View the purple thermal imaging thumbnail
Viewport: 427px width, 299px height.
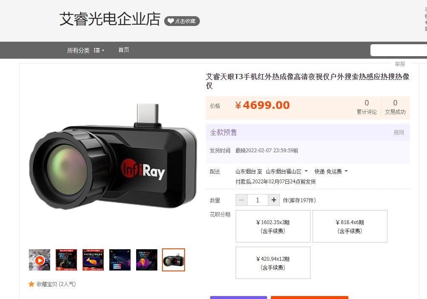tap(147, 260)
